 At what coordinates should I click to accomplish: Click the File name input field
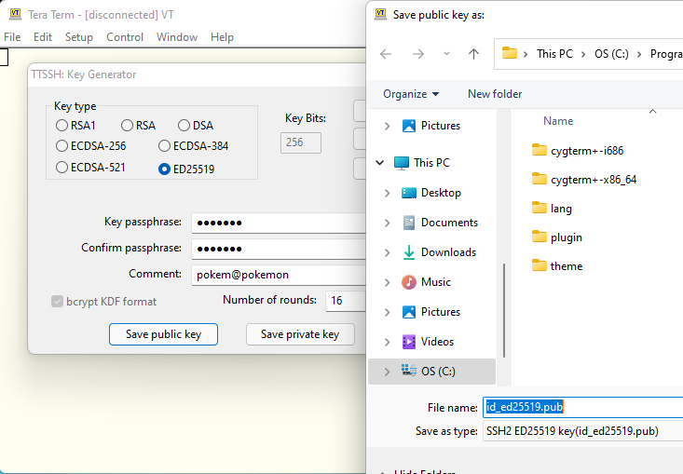pos(582,407)
